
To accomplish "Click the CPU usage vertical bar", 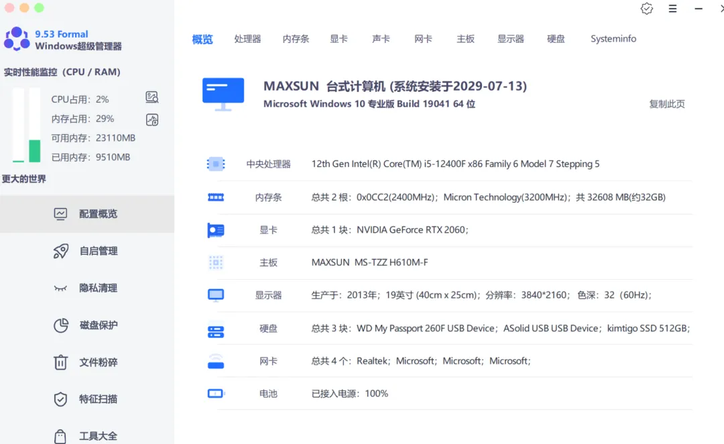I will [x=18, y=125].
